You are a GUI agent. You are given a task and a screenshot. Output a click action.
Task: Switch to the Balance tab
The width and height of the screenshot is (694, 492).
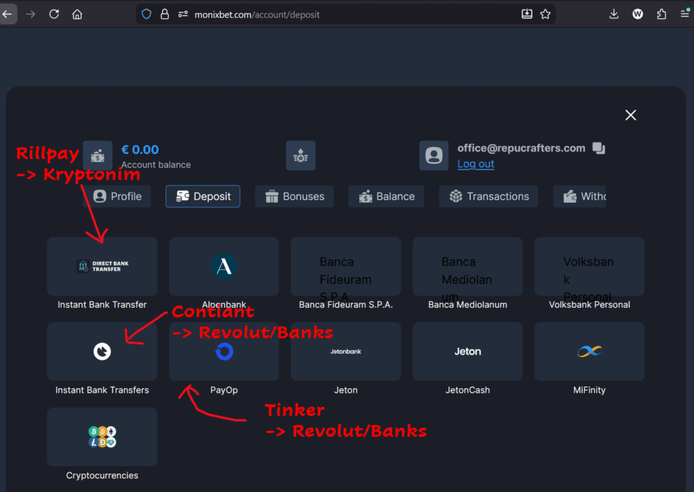(386, 196)
